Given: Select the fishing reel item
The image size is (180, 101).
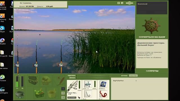Looking at the screenshot, I should click(88, 84).
